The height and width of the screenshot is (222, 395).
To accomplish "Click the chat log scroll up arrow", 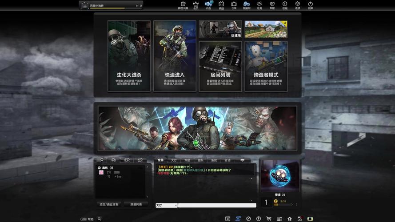I will (x=251, y=178).
